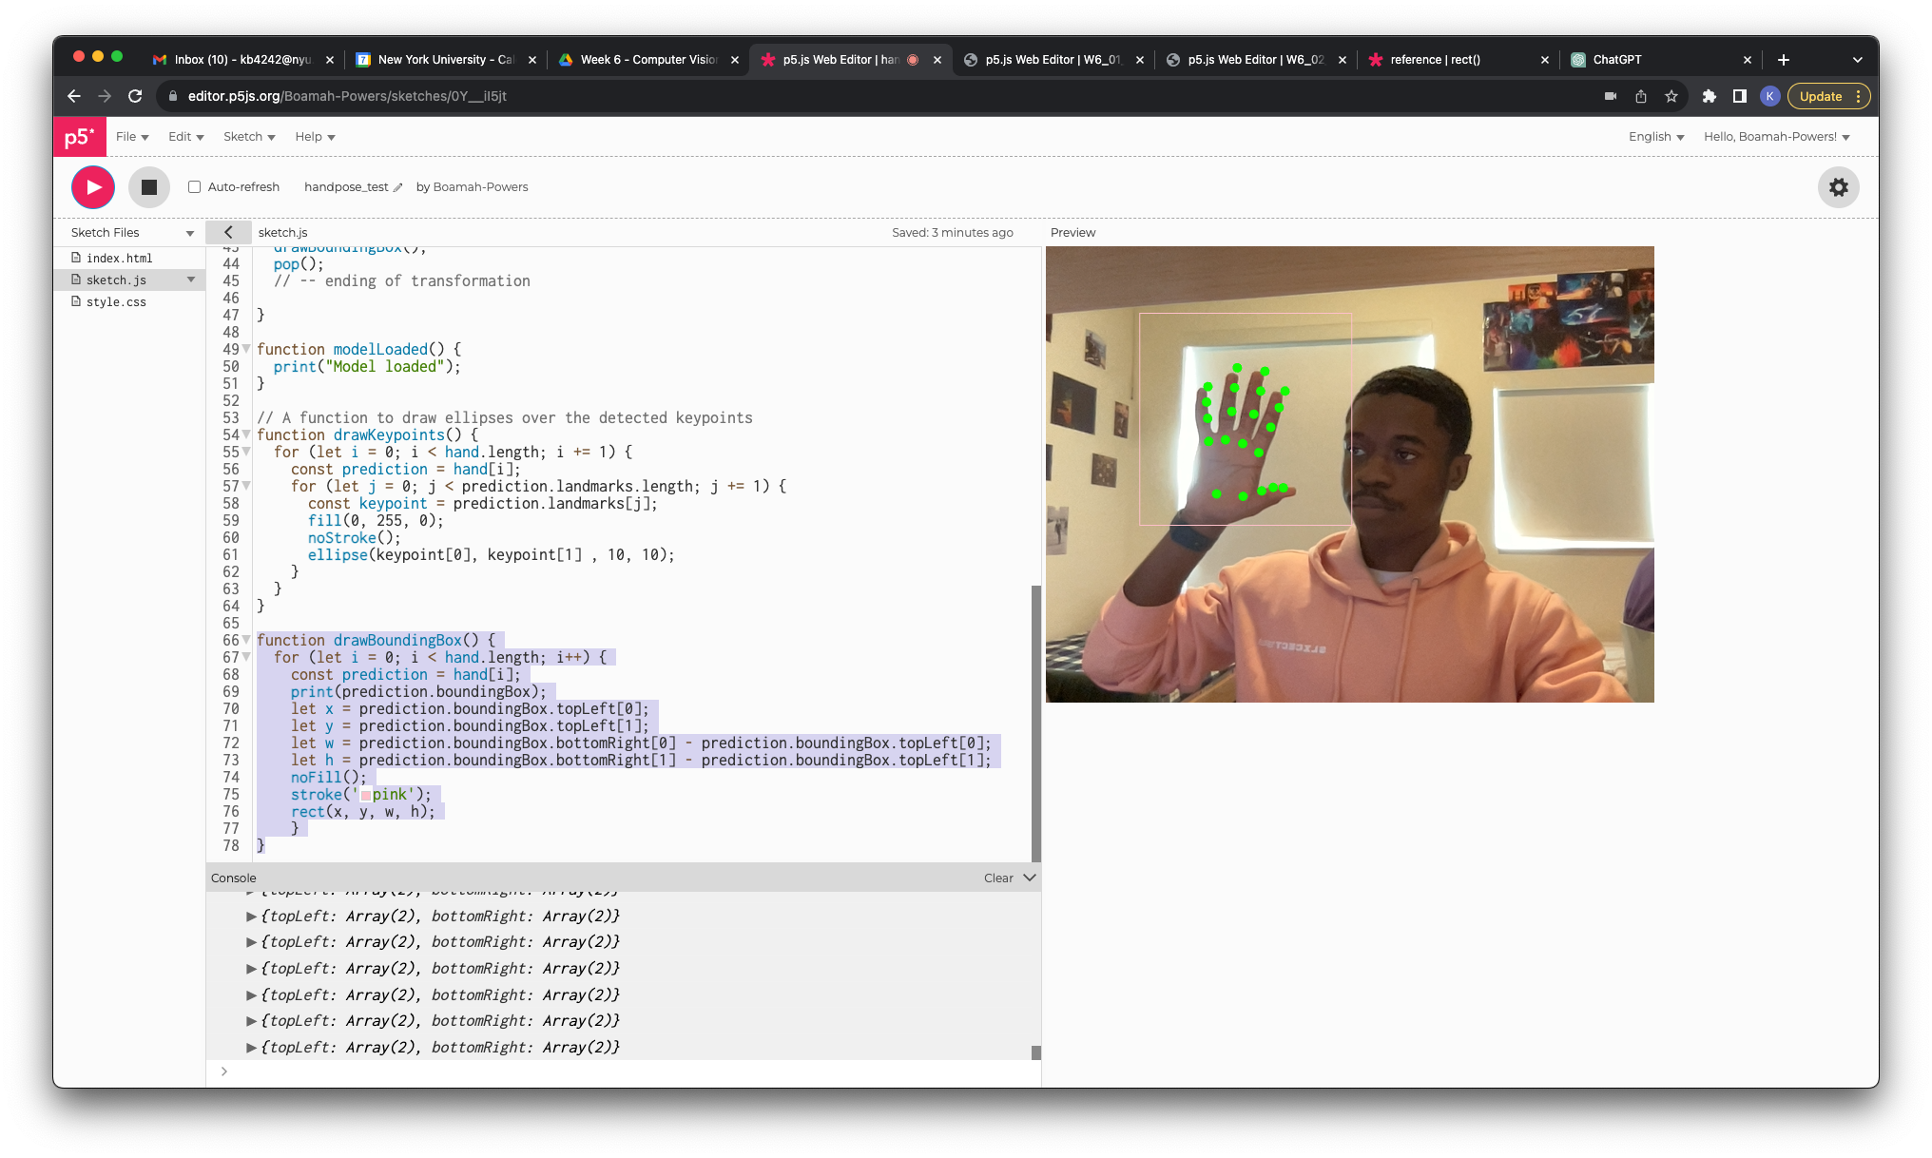1932x1158 pixels.
Task: Click the pink color swatch on line 75
Action: pyautogui.click(x=366, y=795)
